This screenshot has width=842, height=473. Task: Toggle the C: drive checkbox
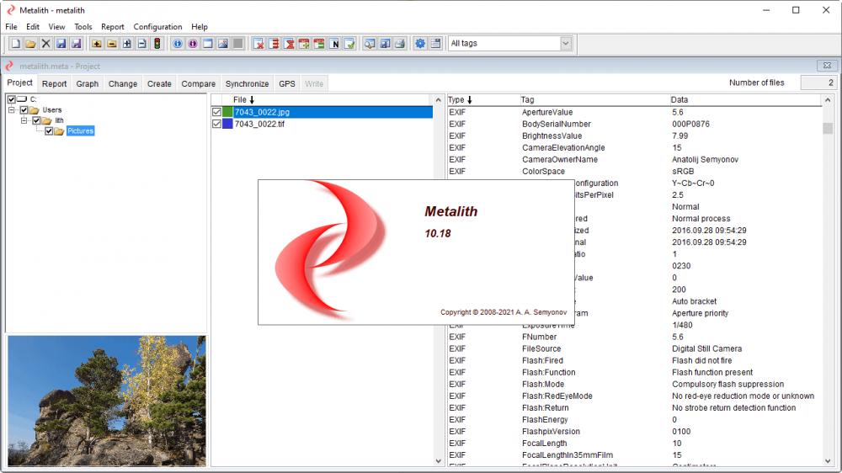11,99
